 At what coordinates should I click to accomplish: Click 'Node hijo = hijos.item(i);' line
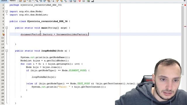click(x=44, y=67)
